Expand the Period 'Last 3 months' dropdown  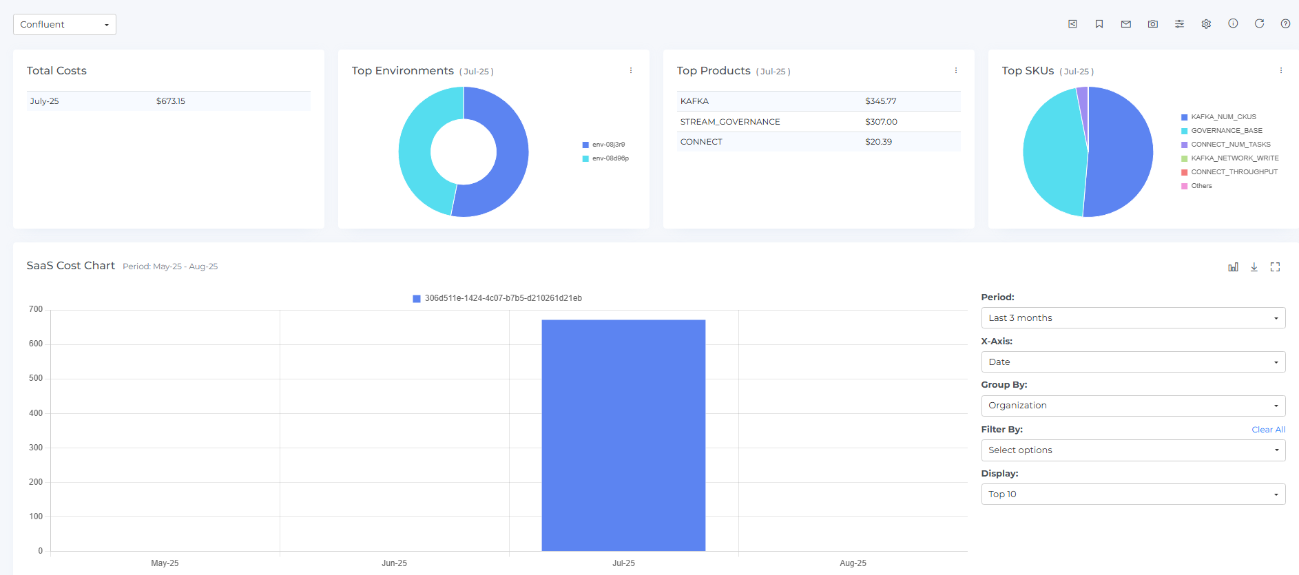coord(1132,318)
